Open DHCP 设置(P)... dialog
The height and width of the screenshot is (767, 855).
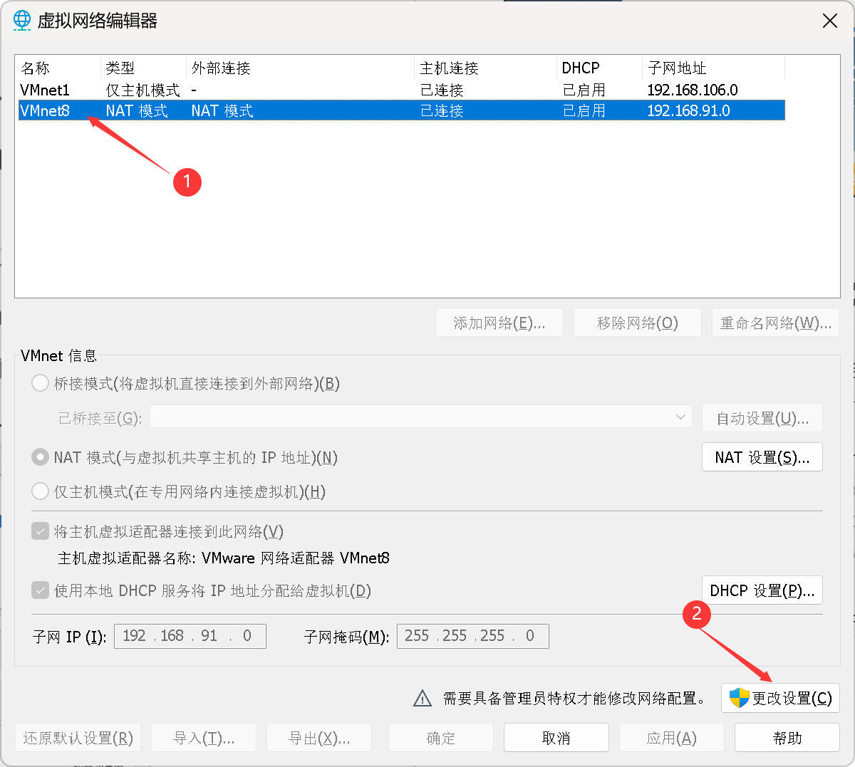coord(762,590)
